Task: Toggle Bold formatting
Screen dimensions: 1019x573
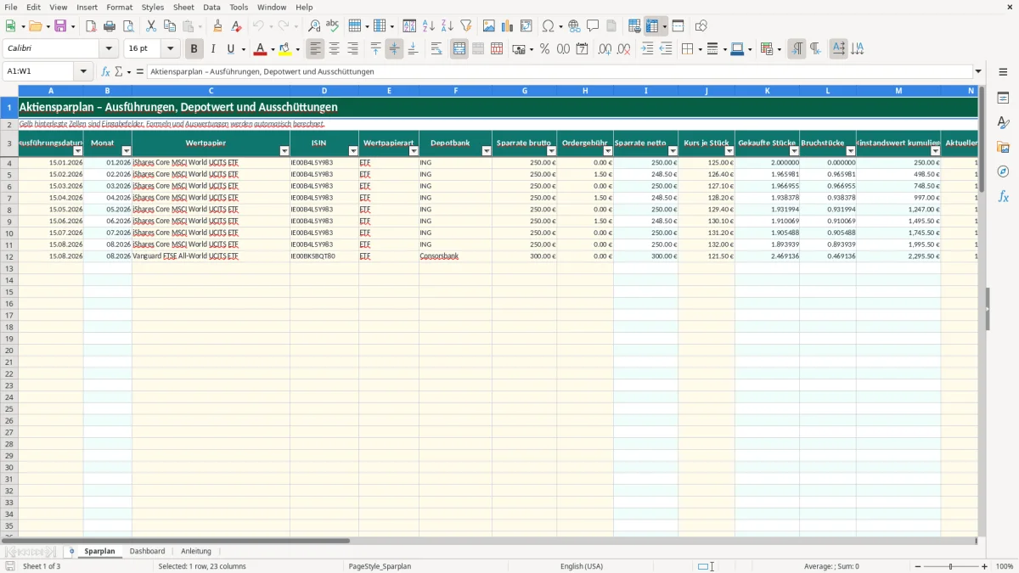Action: [x=194, y=49]
